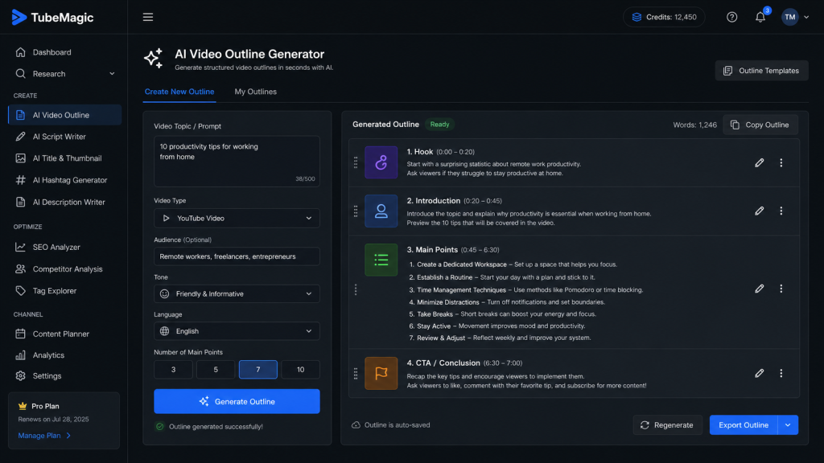
Task: Select 5 main points
Action: 216,370
